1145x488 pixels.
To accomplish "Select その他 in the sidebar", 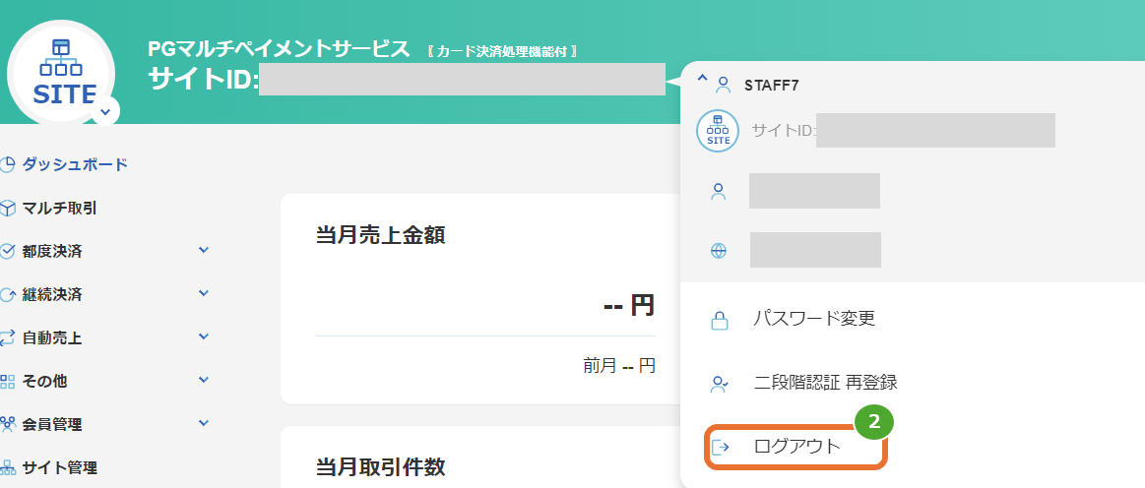I will [x=44, y=381].
